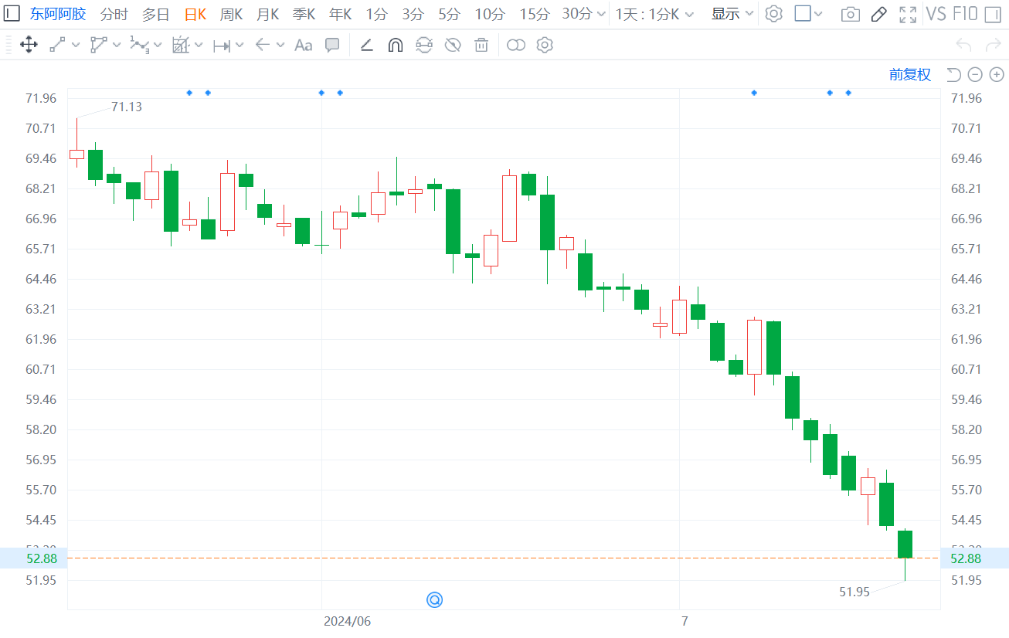Select the 30分 interval
Image resolution: width=1009 pixels, height=638 pixels.
(578, 14)
